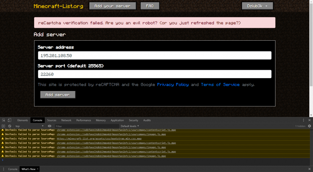Viewport: 313px width, 172px height.
Task: Open the FAQ page button
Action: 150,6
